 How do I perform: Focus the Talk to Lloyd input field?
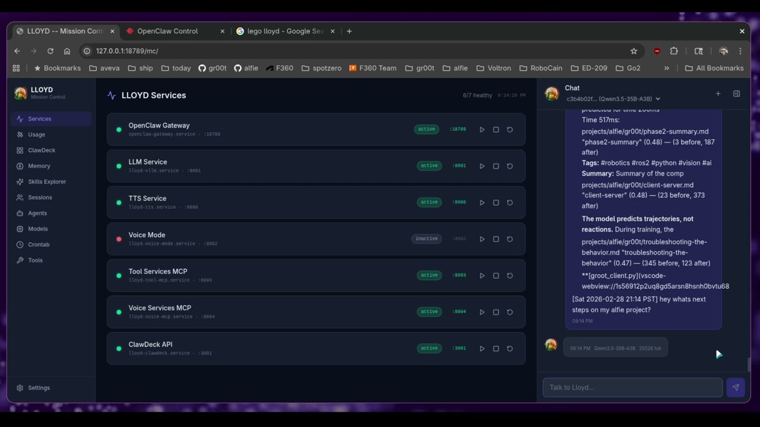(632, 387)
